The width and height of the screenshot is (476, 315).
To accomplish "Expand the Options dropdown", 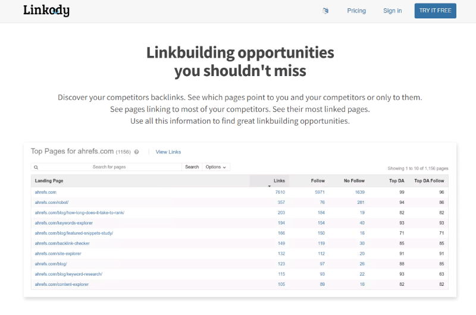I will coord(216,167).
